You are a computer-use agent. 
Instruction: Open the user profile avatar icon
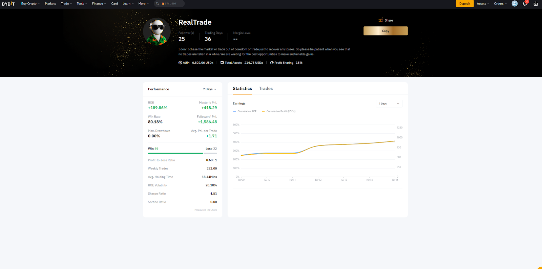[x=515, y=4]
